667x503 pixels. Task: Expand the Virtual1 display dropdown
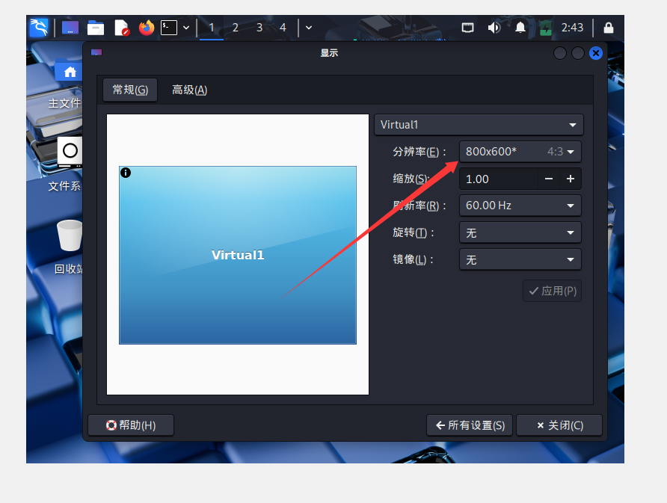(x=479, y=125)
